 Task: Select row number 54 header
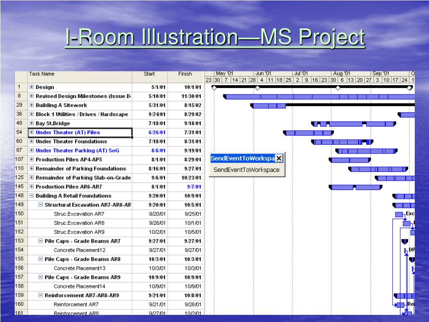(21, 132)
